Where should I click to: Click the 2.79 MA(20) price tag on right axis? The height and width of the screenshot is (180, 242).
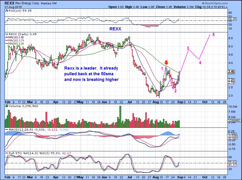click(x=231, y=83)
